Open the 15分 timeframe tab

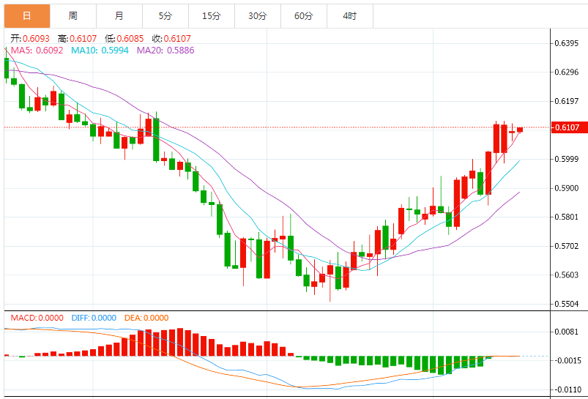(212, 16)
